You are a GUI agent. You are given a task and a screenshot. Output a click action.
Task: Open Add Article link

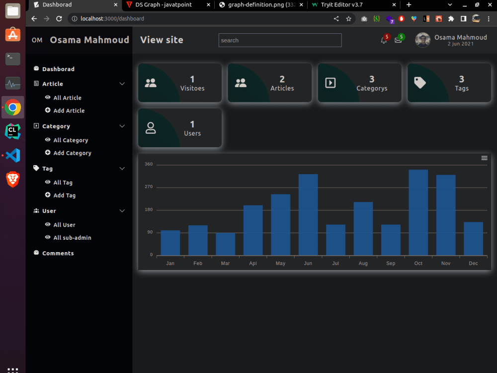coord(69,110)
